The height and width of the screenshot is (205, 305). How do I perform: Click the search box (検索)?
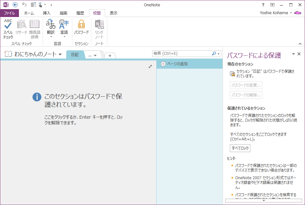click(x=182, y=54)
